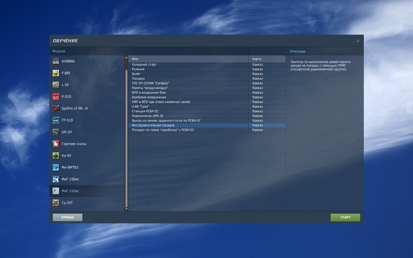413x258 pixels.
Task: Click the Ми-8МТВ2 module name
Action: tap(70, 168)
